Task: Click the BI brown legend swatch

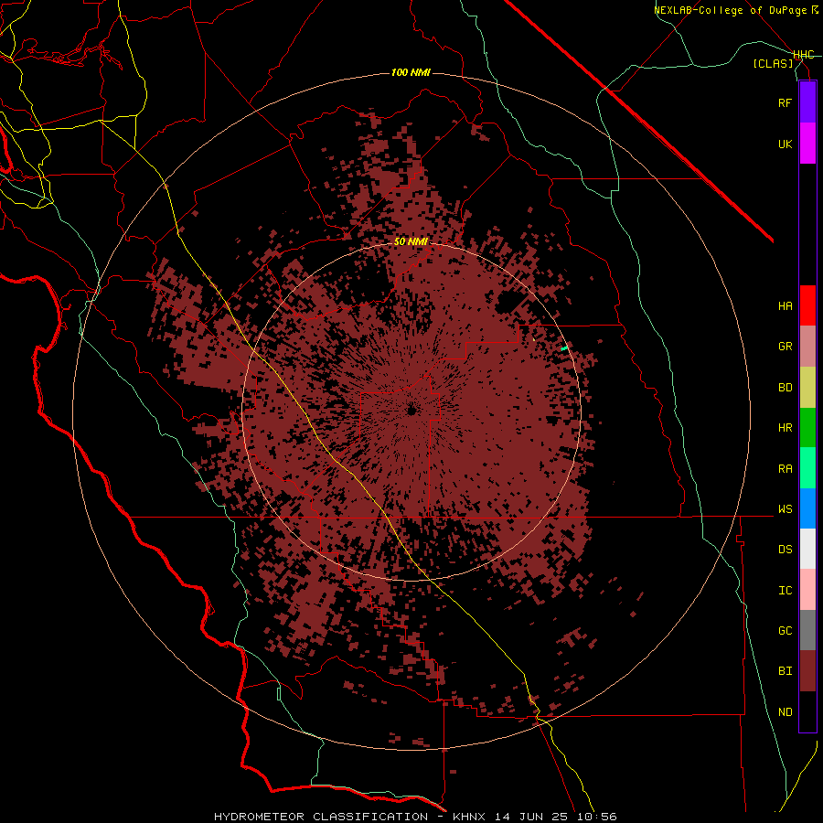Action: click(x=807, y=671)
